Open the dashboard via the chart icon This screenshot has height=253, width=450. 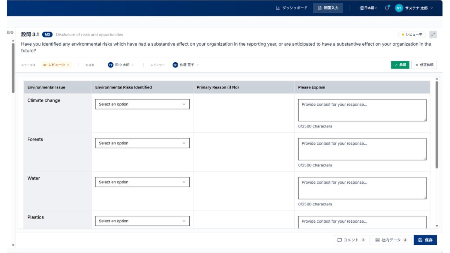tap(279, 7)
